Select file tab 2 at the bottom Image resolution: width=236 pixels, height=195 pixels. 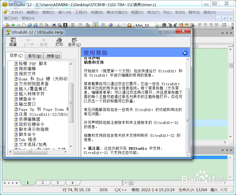pos(42,183)
